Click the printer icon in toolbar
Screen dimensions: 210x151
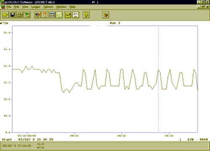click(x=20, y=15)
